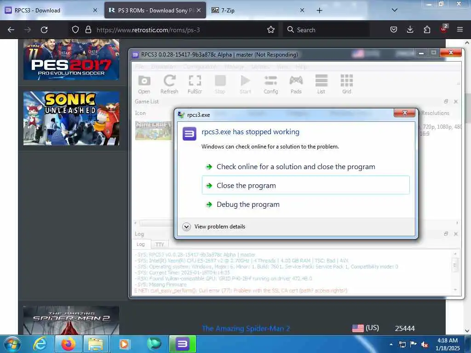Switch to List view icon in RPCS3

coord(321,85)
